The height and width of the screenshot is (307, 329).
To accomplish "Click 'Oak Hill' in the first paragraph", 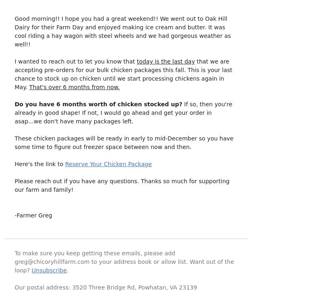I will coord(216,19).
